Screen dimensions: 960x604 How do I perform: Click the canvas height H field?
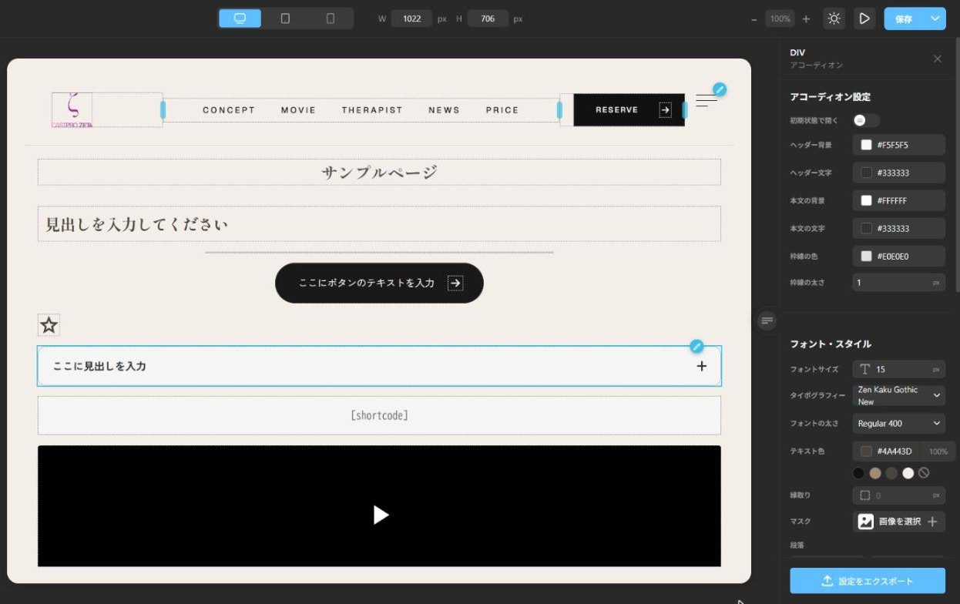(x=487, y=18)
